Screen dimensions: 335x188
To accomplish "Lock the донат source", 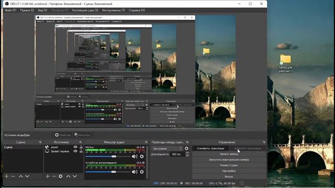I will pyautogui.click(x=81, y=147).
